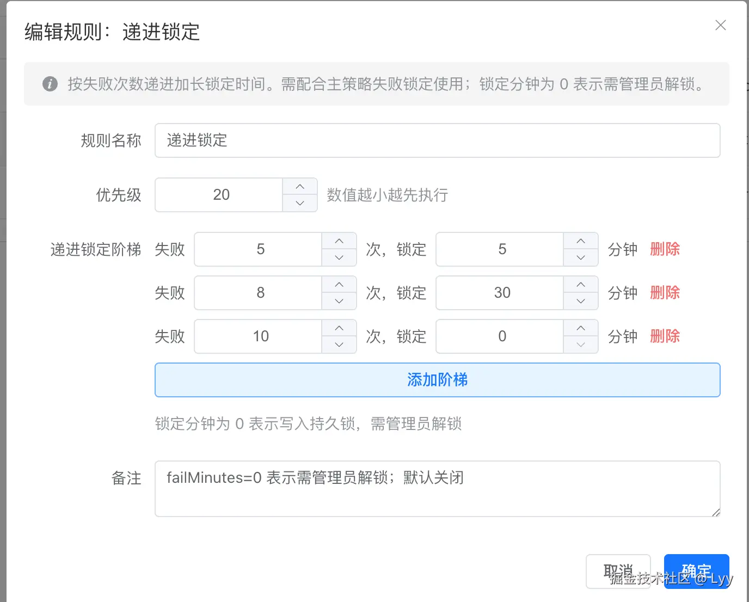The height and width of the screenshot is (602, 749).
Task: Decrease fail count 10 in third tier
Action: coord(339,345)
